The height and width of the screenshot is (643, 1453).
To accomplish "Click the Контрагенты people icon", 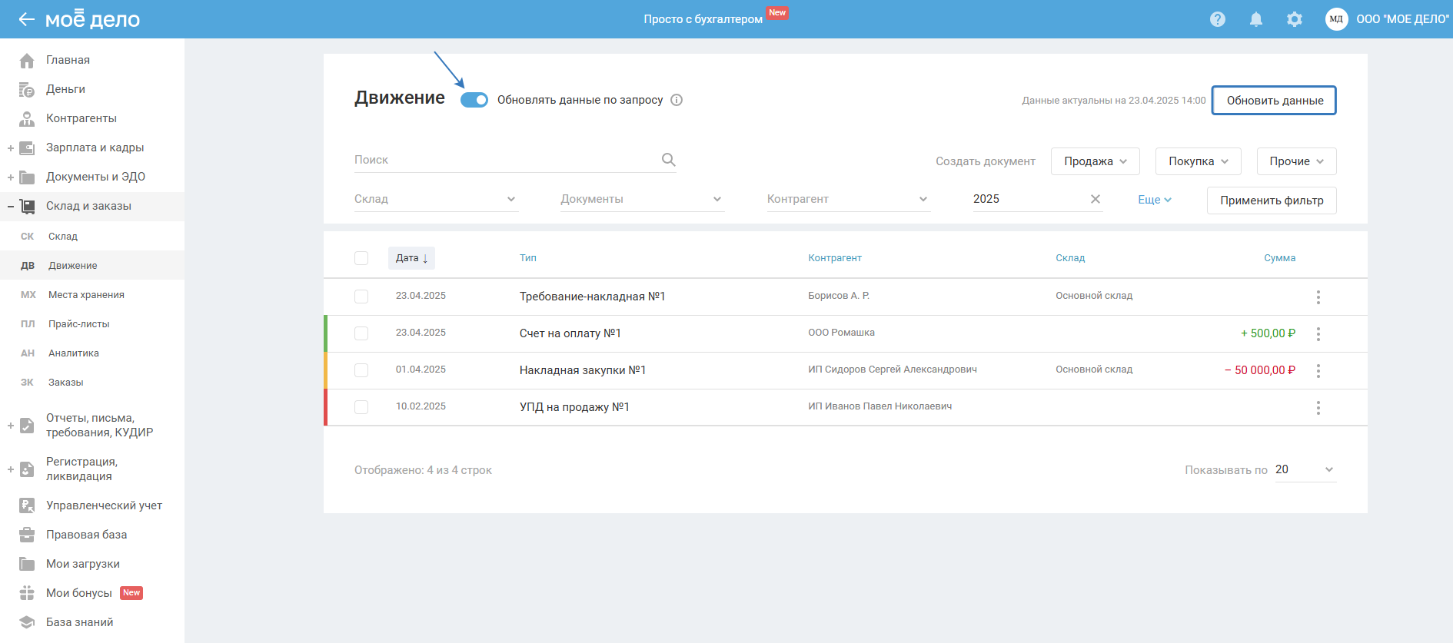I will click(27, 119).
